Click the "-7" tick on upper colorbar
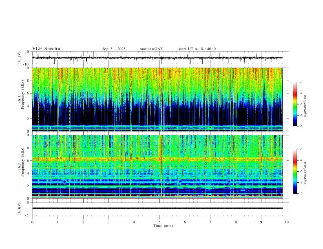The width and height of the screenshot is (323, 249). point(301,126)
